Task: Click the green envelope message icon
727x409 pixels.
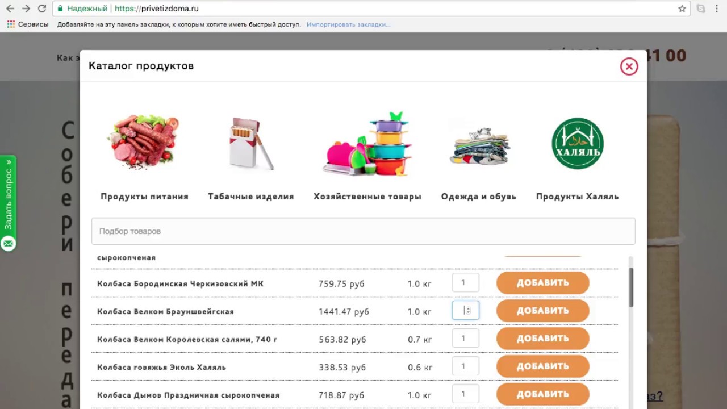Action: [8, 244]
